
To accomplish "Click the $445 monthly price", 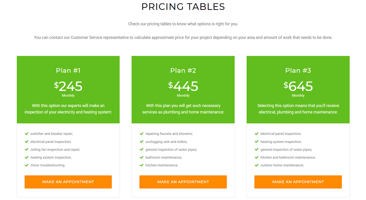I will pyautogui.click(x=183, y=86).
